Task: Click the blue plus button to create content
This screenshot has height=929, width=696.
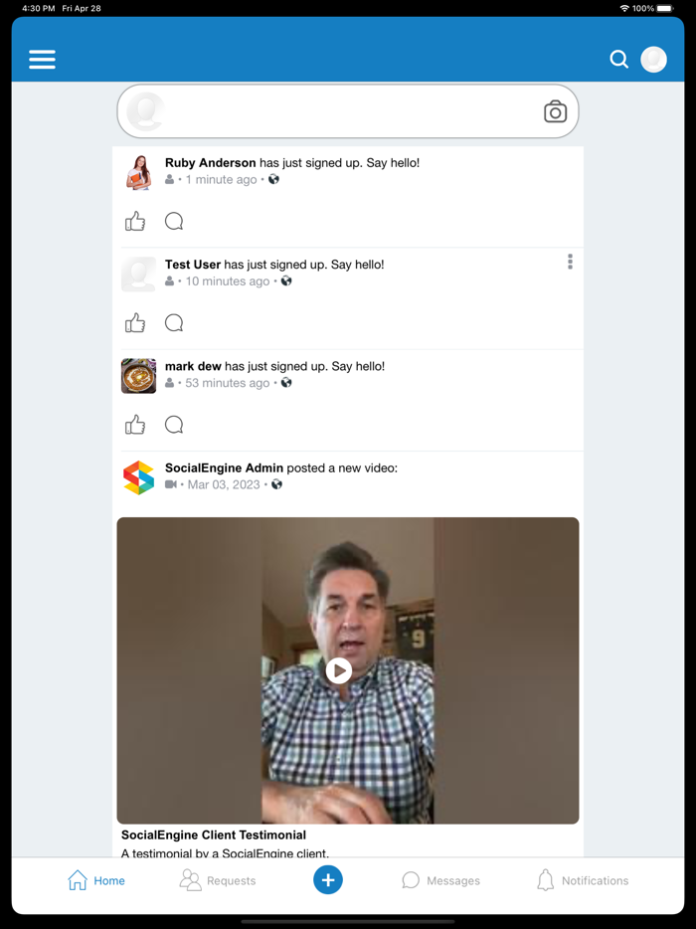Action: (x=328, y=879)
